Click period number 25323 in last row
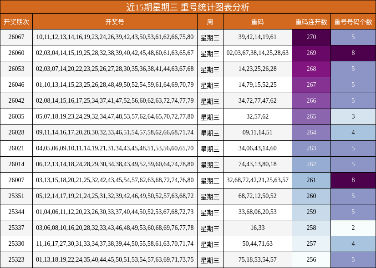Screen dimensions: 376x268 (17, 260)
